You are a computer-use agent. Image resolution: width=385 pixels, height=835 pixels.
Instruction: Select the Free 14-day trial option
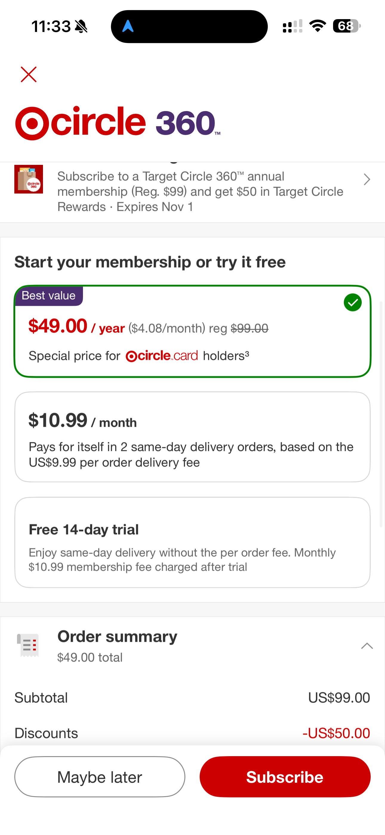pos(192,542)
